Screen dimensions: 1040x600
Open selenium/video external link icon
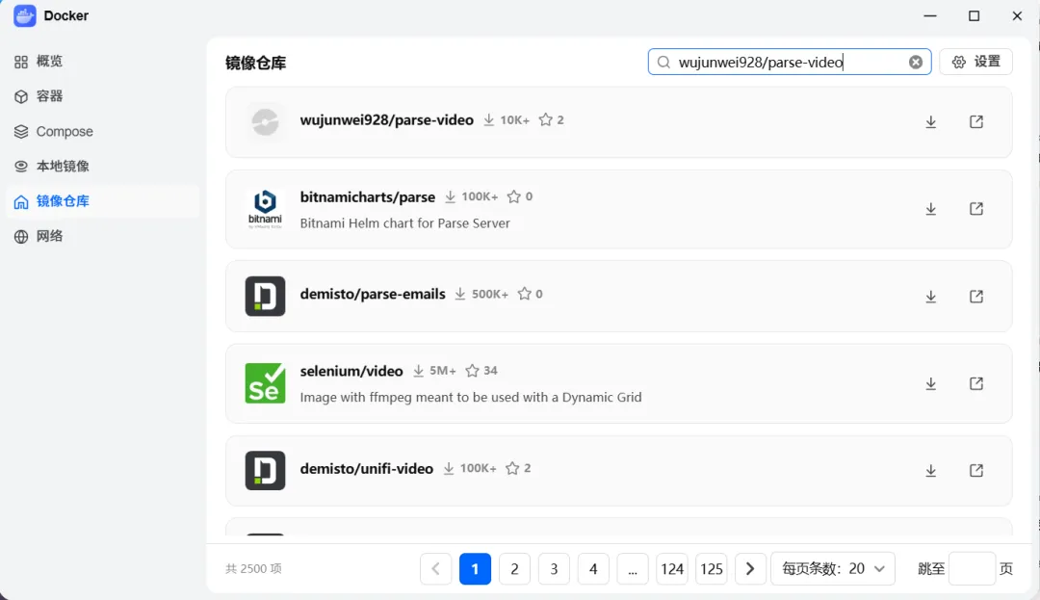click(x=976, y=384)
